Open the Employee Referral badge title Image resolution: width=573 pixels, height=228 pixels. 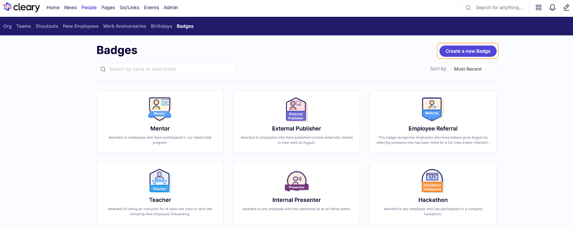[x=433, y=128]
